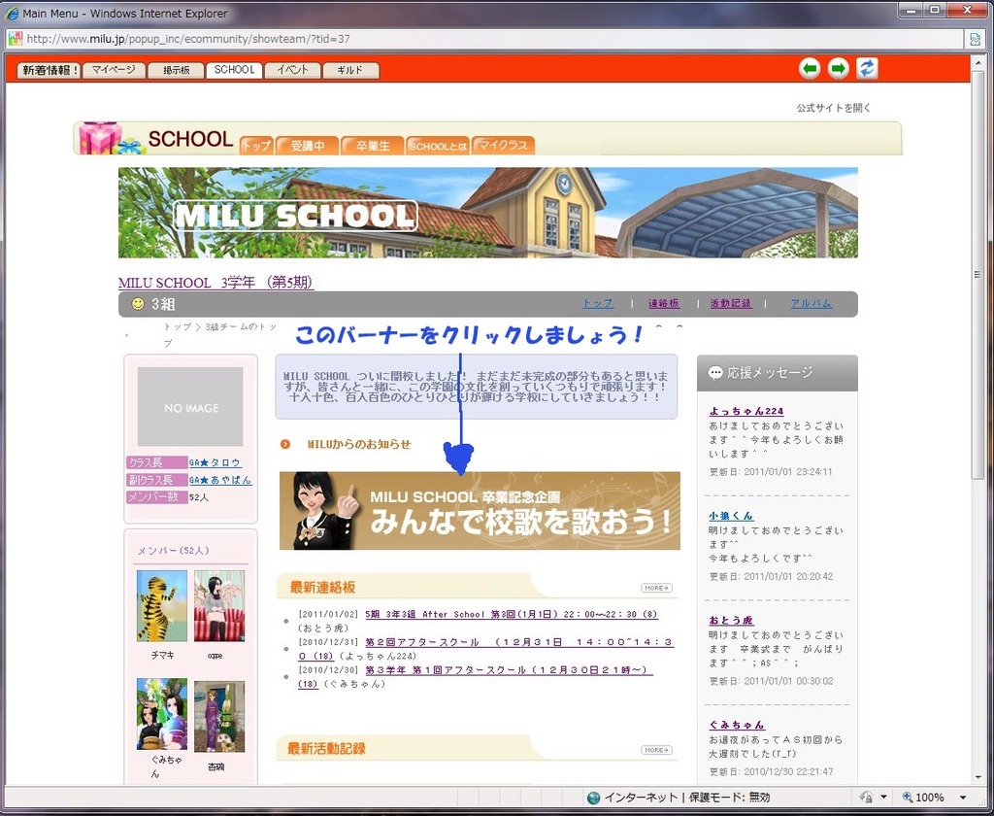Click the globe internet zone icon in status bar

pos(593,798)
